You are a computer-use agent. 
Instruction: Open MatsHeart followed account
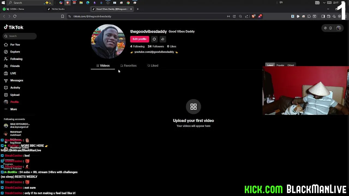13,133
